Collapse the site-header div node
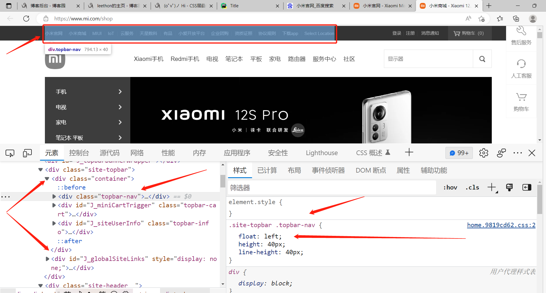The width and height of the screenshot is (546, 293). (41, 286)
